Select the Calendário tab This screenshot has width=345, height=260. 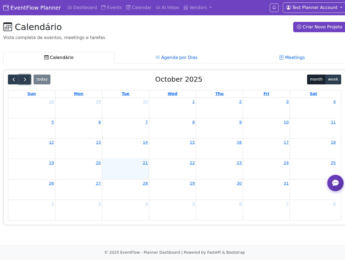point(59,58)
